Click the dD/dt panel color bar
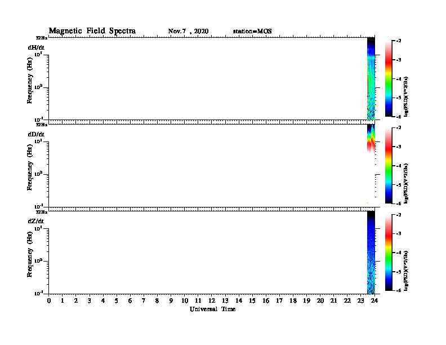This screenshot has width=446, height=345. click(x=389, y=165)
